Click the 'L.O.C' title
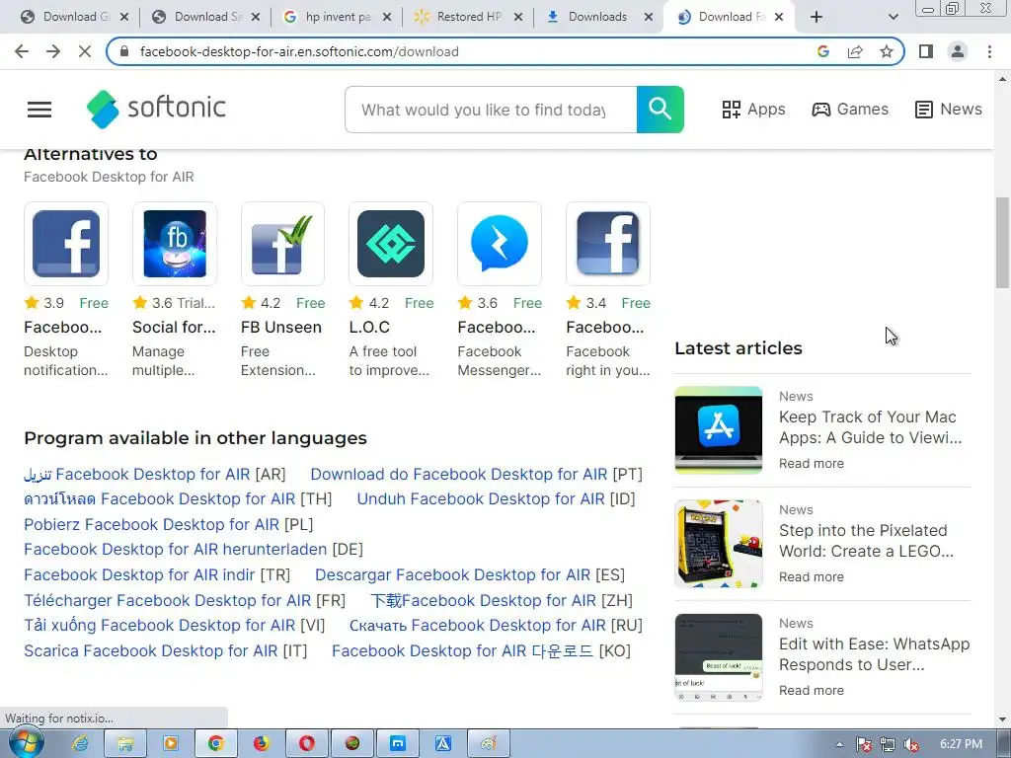Image resolution: width=1011 pixels, height=758 pixels. pos(369,328)
